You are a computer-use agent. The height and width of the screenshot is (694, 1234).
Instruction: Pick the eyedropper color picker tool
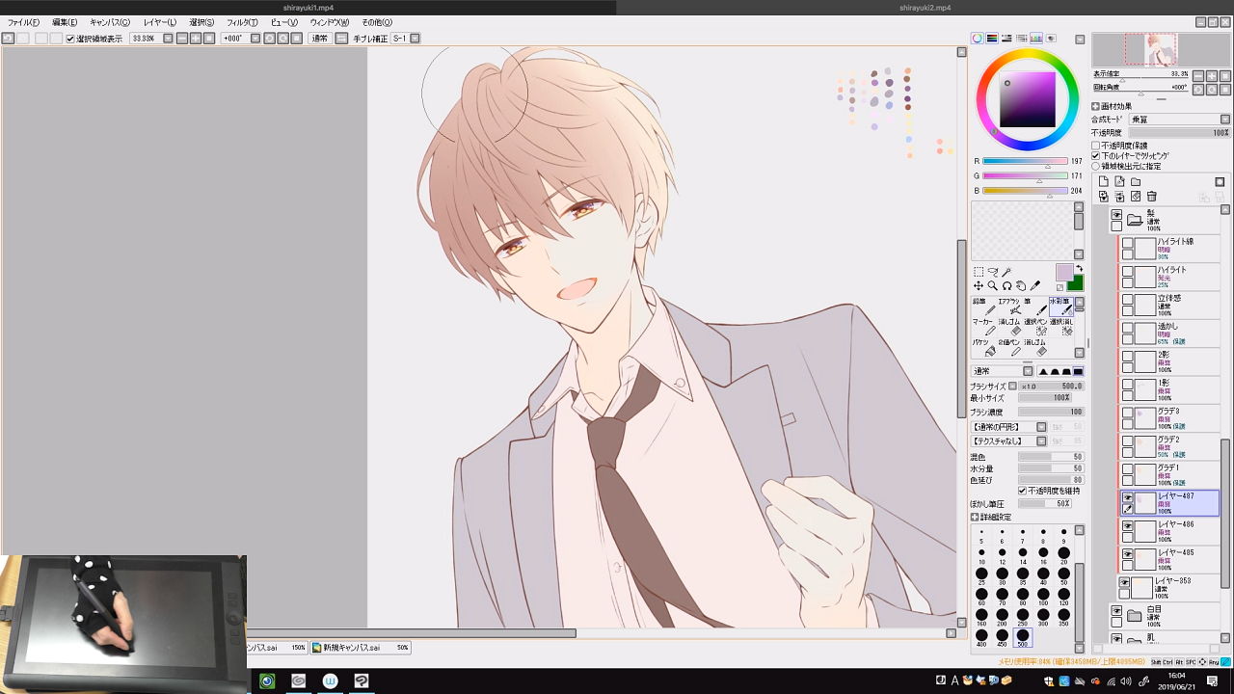pos(1035,286)
